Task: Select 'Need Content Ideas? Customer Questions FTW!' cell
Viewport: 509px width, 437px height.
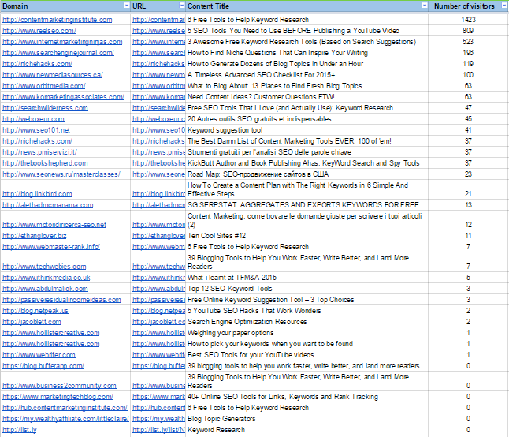Action: point(307,97)
